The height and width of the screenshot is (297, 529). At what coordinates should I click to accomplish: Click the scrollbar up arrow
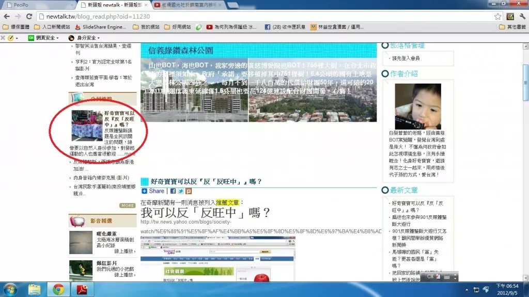pos(525,46)
